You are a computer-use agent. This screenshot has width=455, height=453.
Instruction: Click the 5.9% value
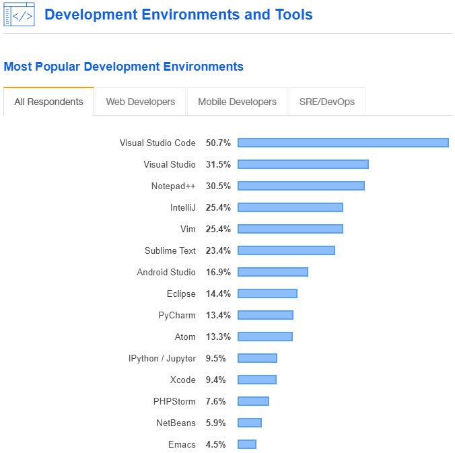(215, 423)
